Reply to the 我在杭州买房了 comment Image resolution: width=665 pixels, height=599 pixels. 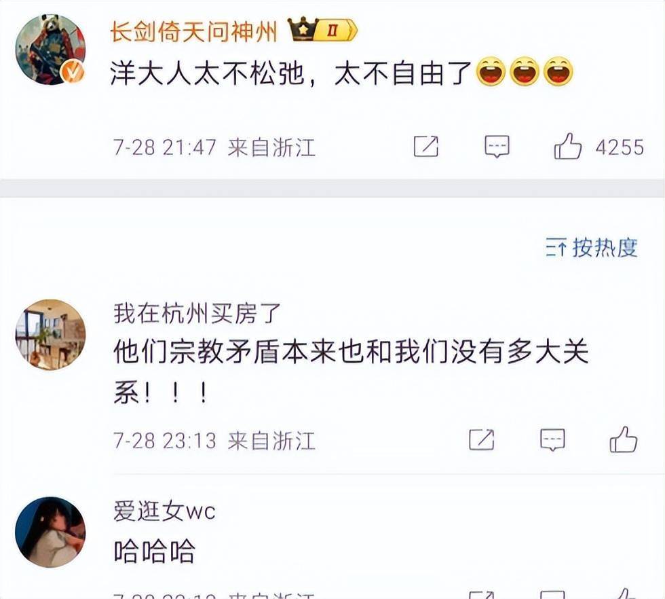pos(552,440)
